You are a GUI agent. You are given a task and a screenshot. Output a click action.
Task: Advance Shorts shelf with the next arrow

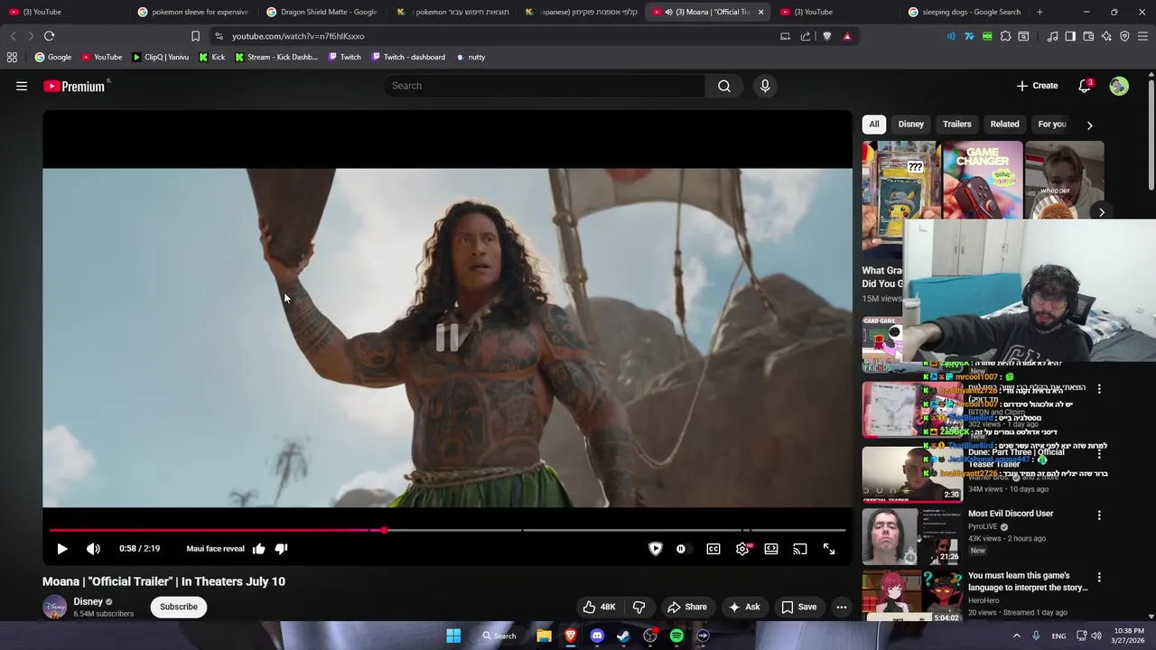[x=1102, y=212]
